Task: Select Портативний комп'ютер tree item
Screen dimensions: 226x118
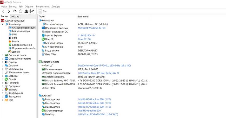Action: [x=22, y=48]
